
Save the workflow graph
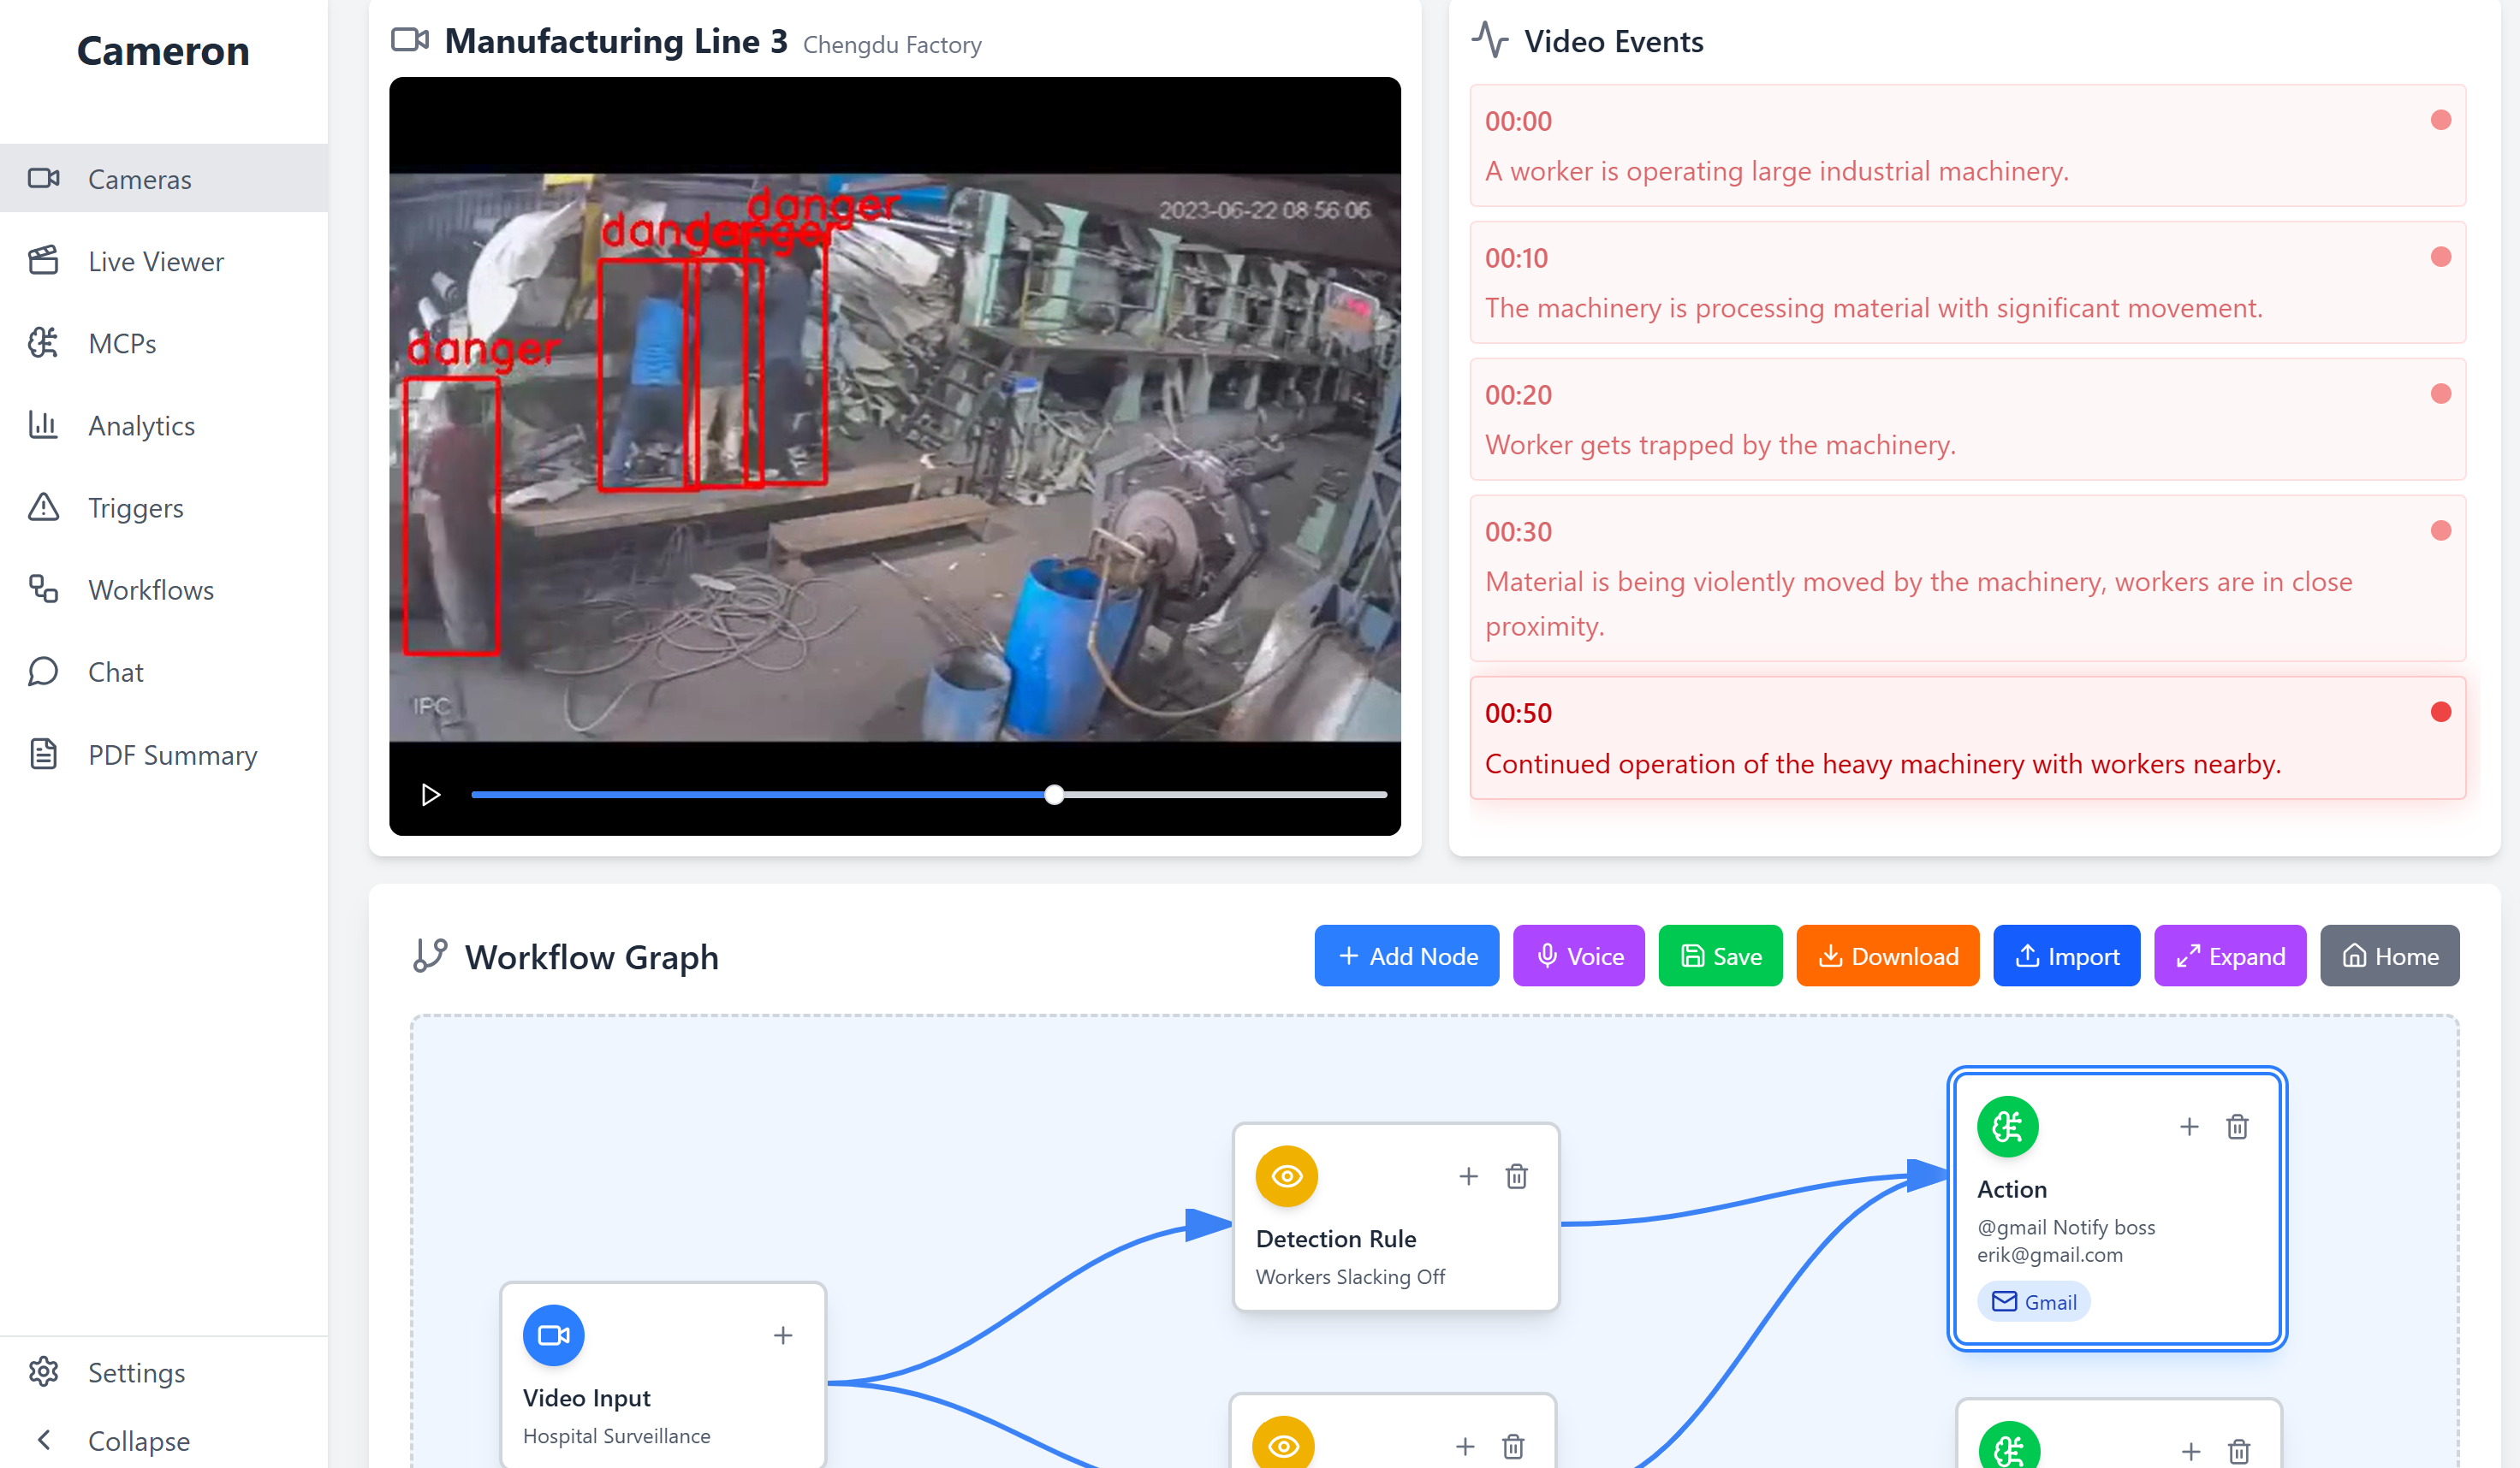click(1720, 956)
